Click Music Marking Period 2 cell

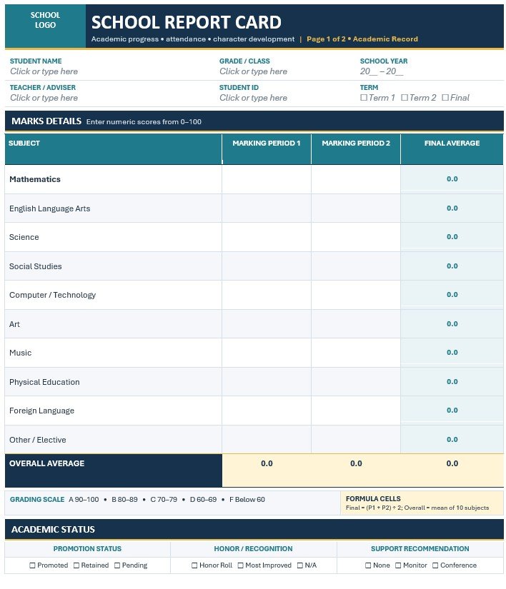click(356, 353)
